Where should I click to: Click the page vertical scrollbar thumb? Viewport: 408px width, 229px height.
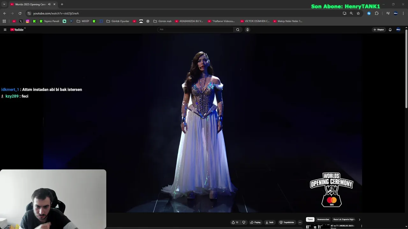click(x=406, y=68)
